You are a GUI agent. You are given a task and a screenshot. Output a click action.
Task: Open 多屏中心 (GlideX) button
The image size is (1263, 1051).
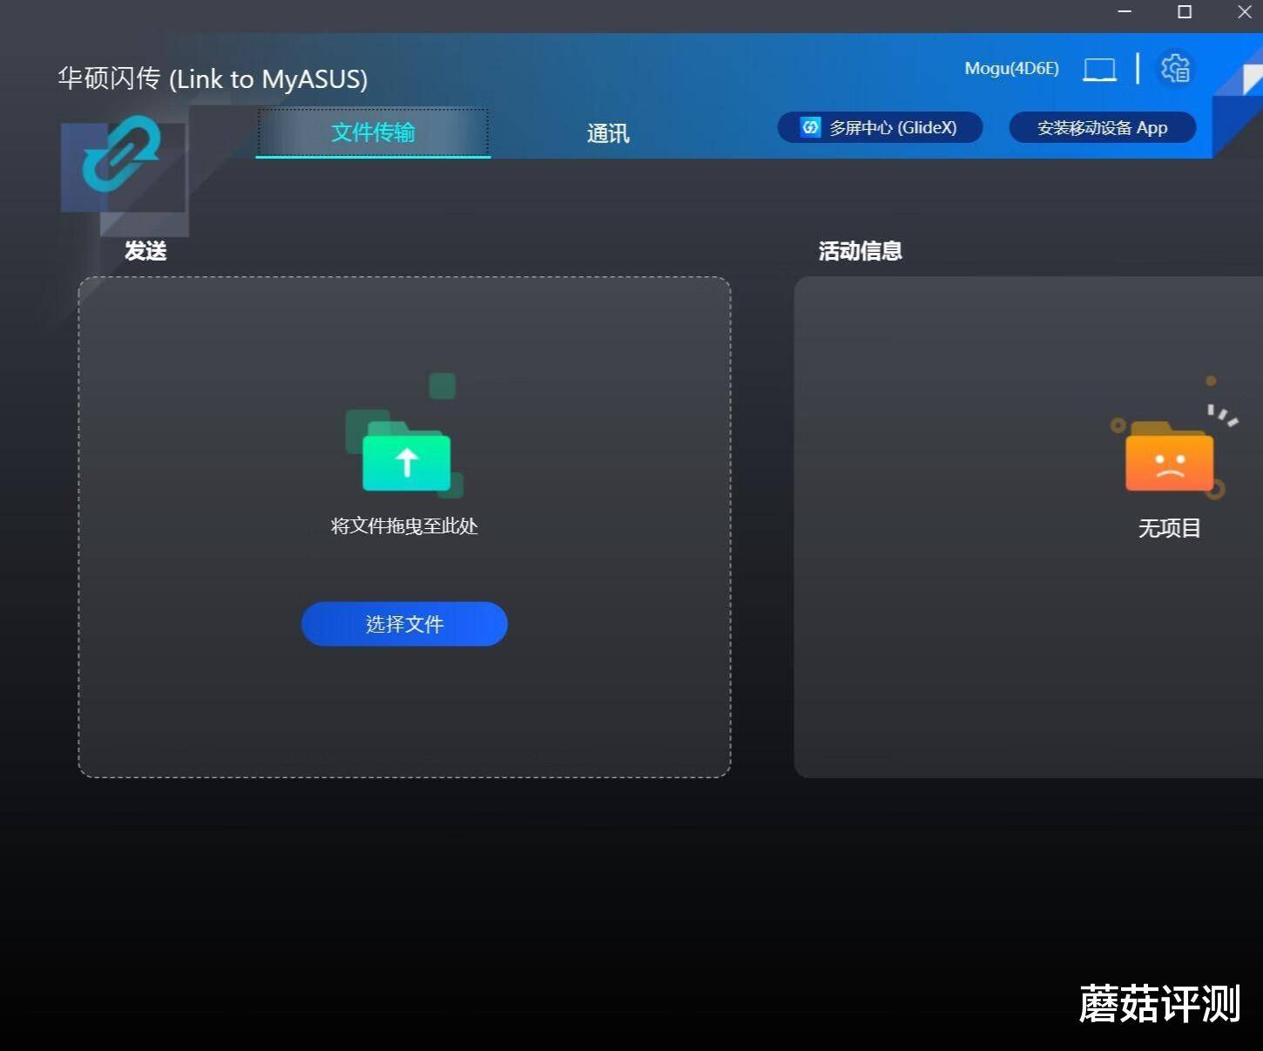tap(881, 127)
